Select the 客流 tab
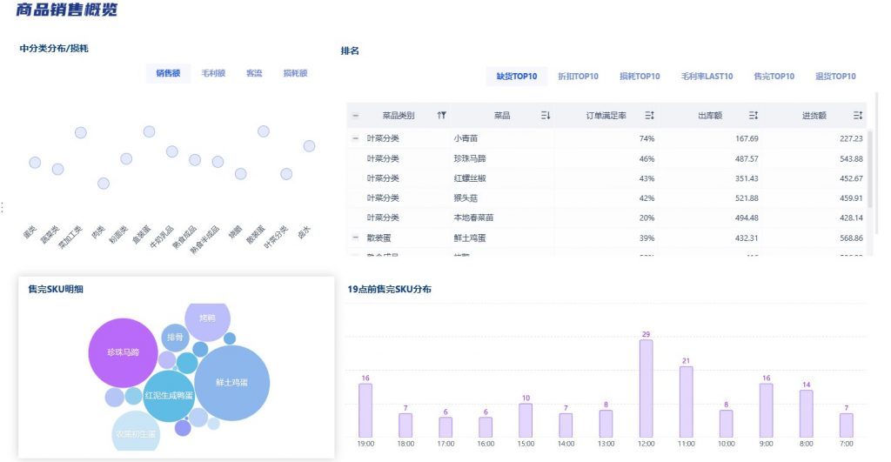 [x=254, y=74]
